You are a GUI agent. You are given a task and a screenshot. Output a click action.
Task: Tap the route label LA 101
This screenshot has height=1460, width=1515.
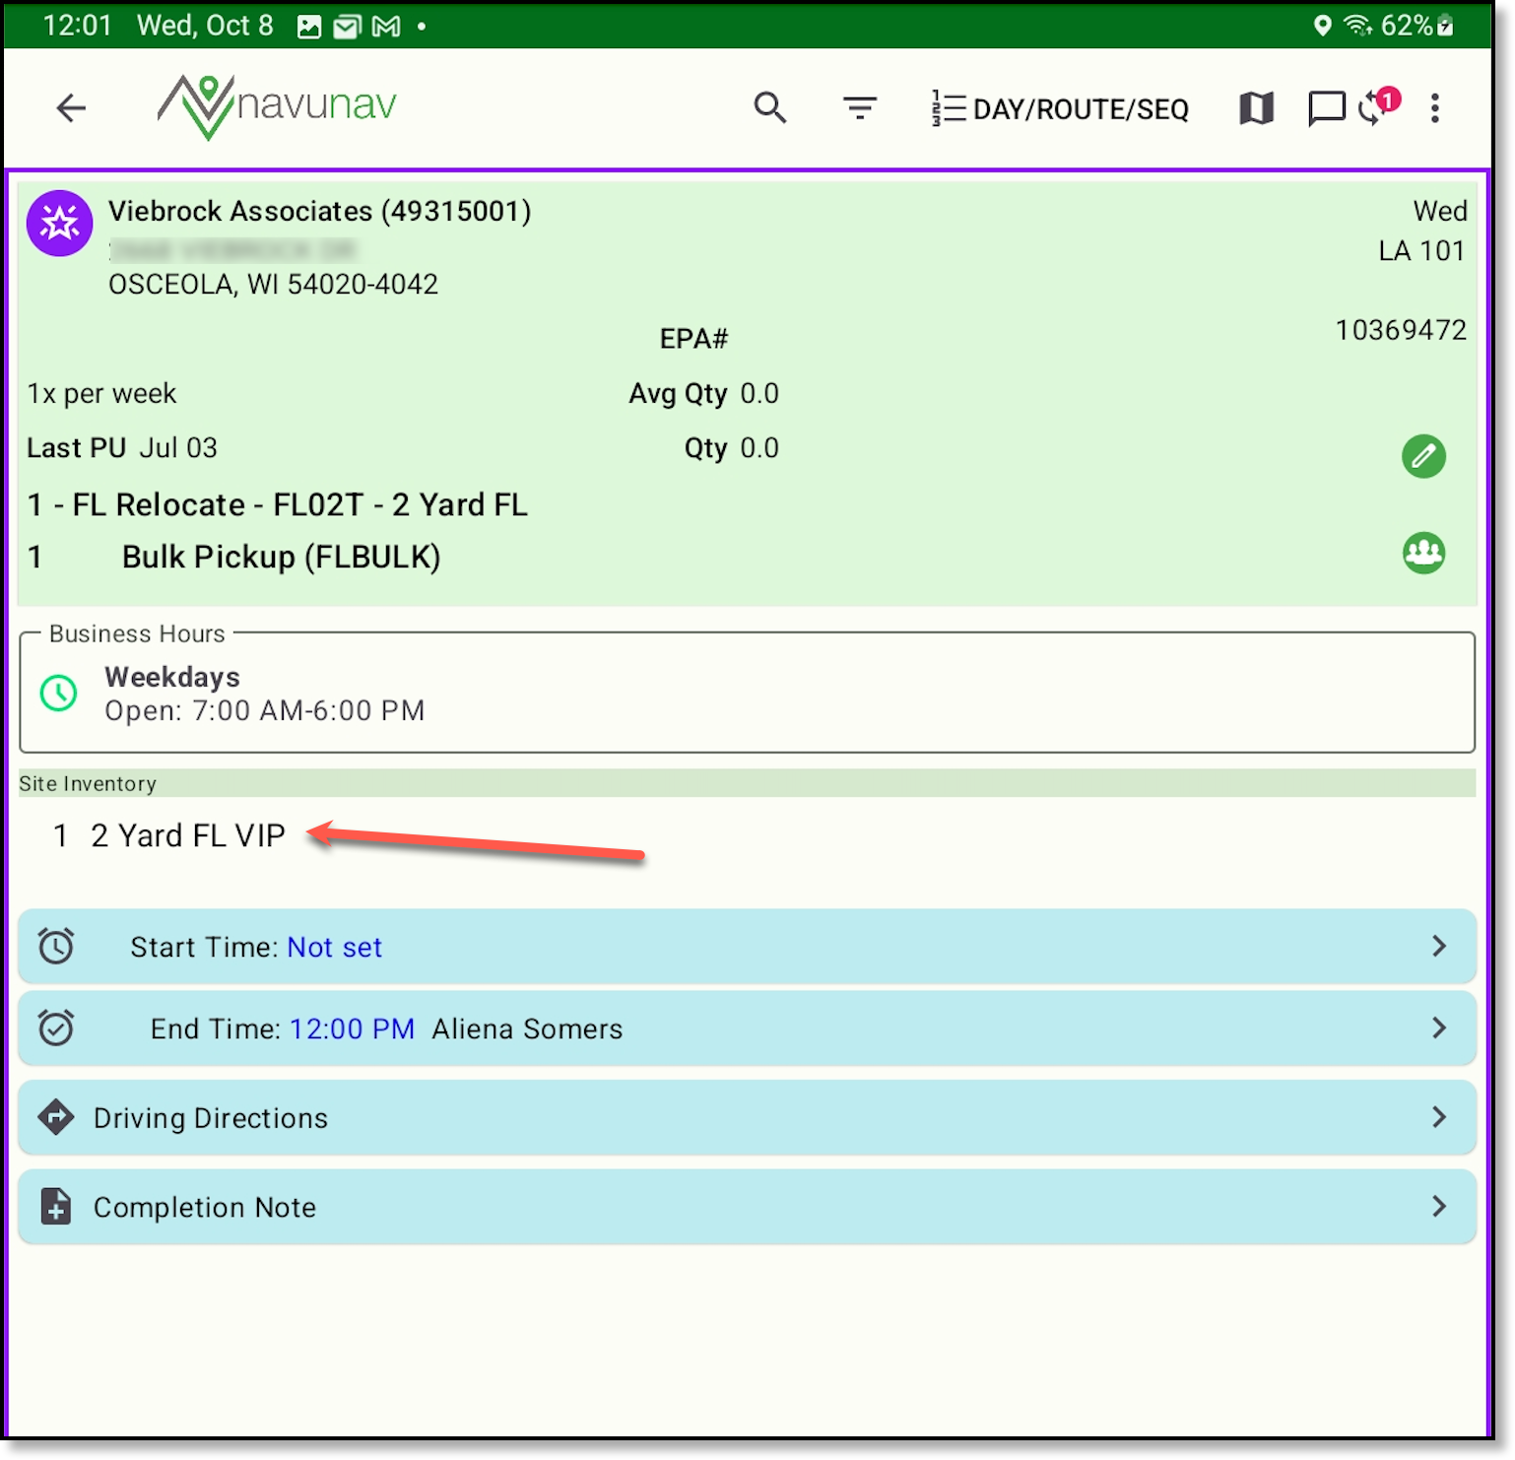(1421, 251)
